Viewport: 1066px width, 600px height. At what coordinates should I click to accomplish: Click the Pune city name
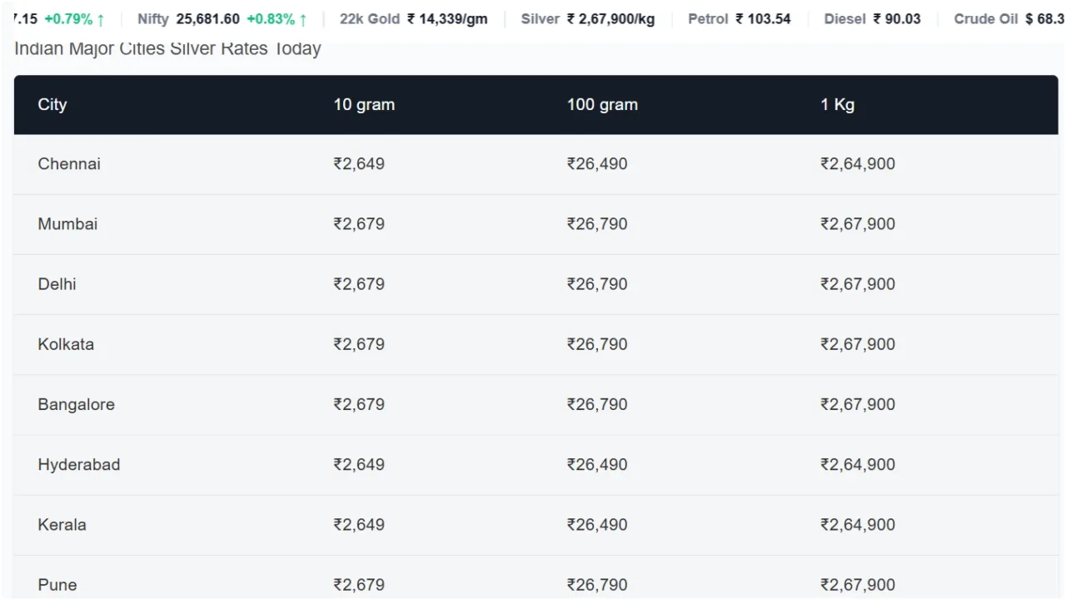(x=57, y=584)
